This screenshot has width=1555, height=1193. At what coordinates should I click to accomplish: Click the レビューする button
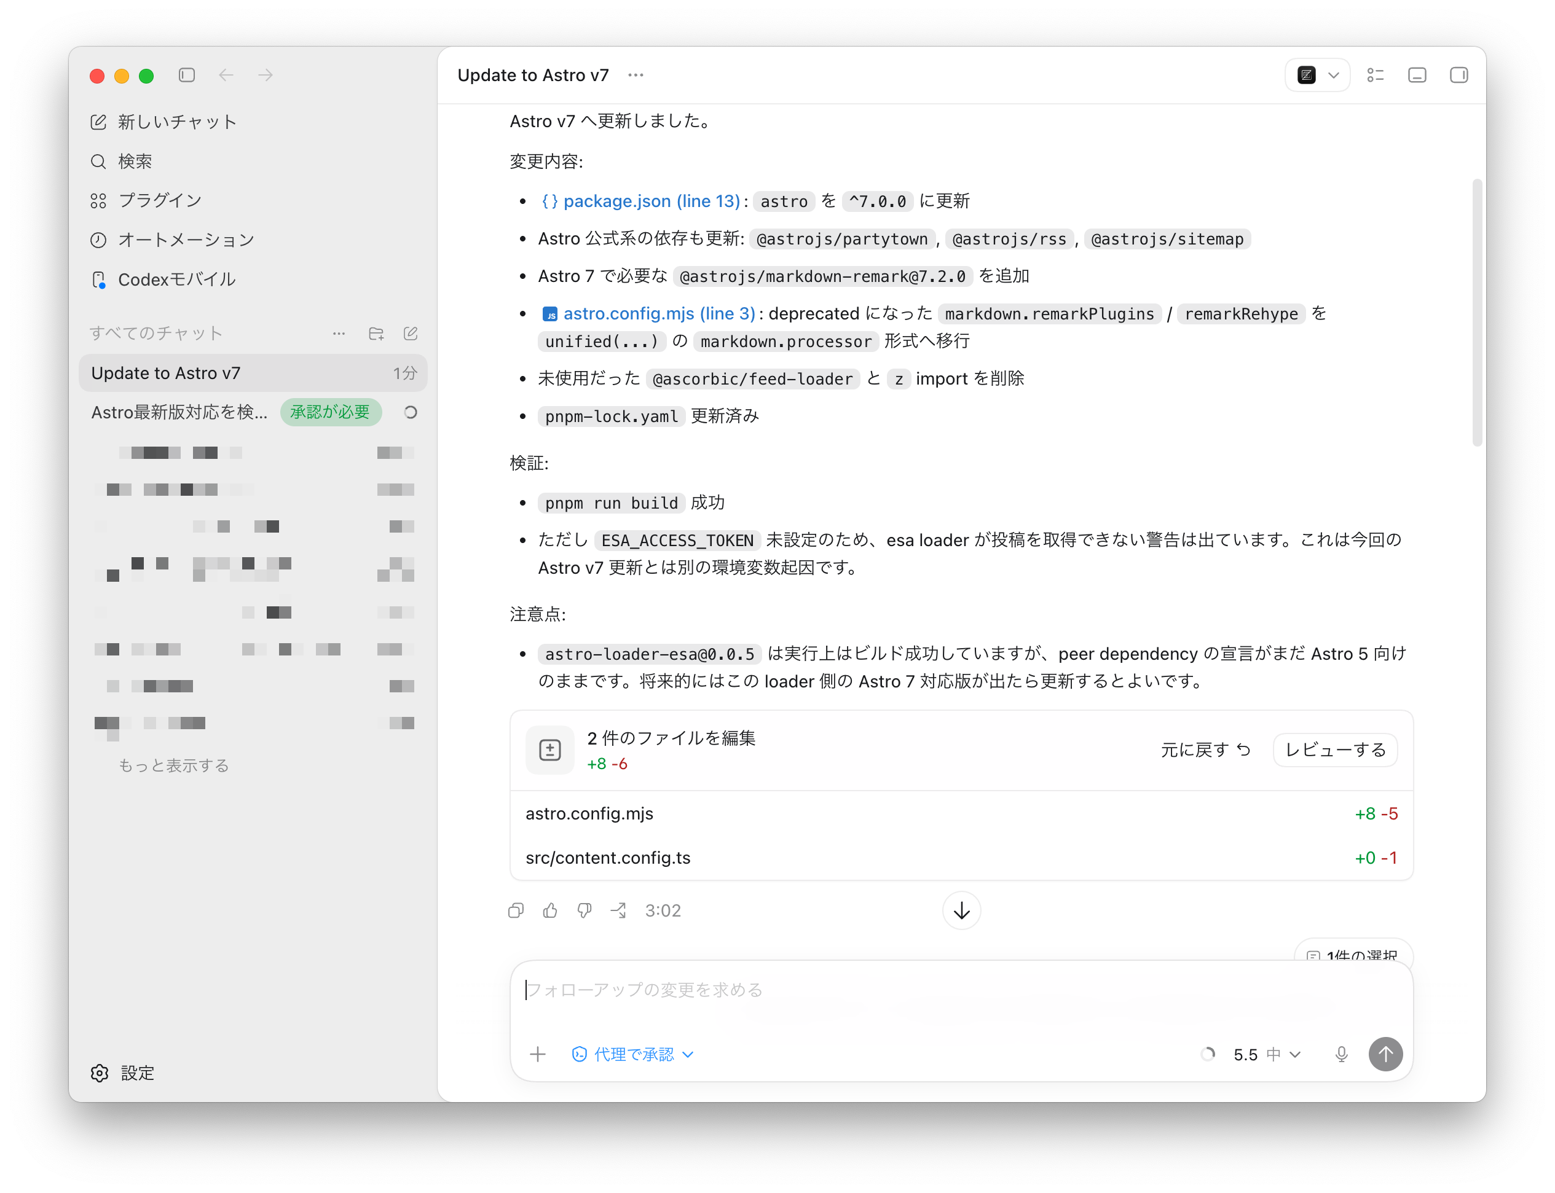click(x=1336, y=751)
